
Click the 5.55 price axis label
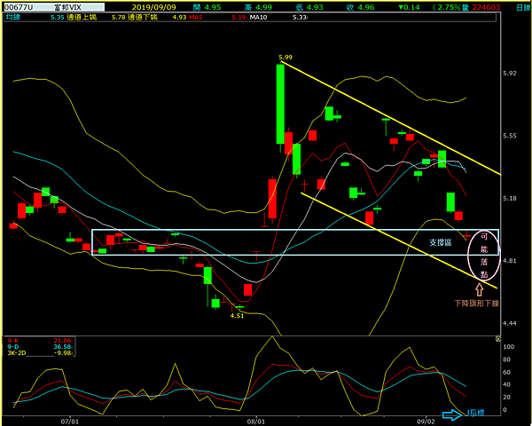510,136
